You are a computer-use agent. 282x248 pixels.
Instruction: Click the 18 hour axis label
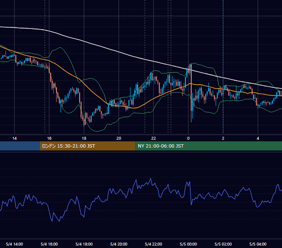84,138
